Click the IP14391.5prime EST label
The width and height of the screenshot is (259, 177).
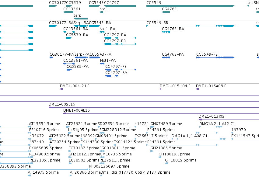coord(161,142)
